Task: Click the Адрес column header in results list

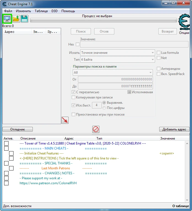Action: coord(17,32)
